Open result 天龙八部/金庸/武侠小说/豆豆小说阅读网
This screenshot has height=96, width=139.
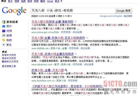click(58, 38)
